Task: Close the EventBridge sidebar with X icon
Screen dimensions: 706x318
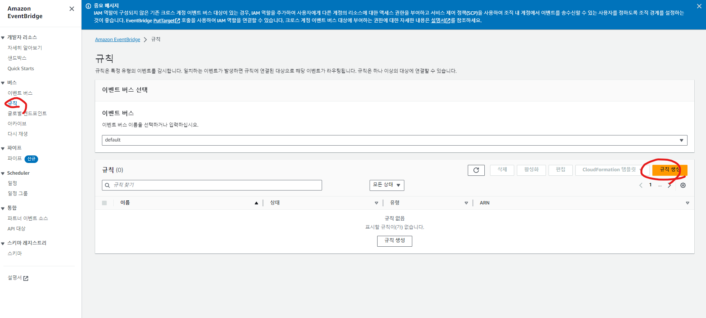Action: (72, 9)
